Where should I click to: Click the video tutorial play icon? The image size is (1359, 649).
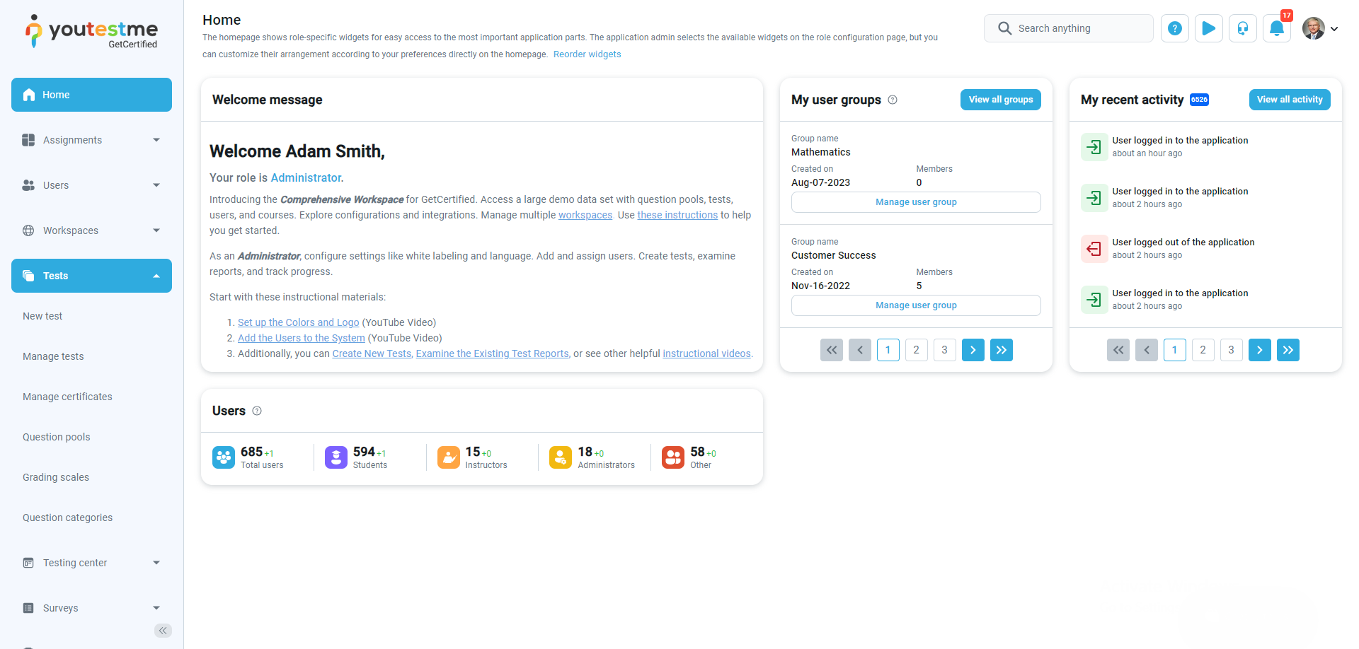tap(1208, 28)
